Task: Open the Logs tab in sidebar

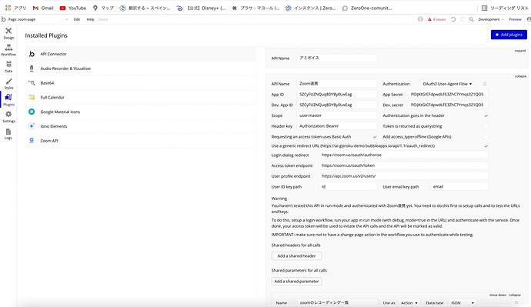Action: pyautogui.click(x=8, y=134)
